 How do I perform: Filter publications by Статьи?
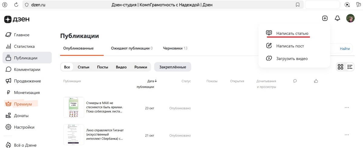(x=83, y=67)
